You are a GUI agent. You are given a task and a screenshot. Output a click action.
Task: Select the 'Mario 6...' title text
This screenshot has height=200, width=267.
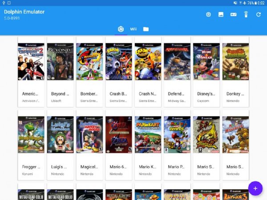118,167
